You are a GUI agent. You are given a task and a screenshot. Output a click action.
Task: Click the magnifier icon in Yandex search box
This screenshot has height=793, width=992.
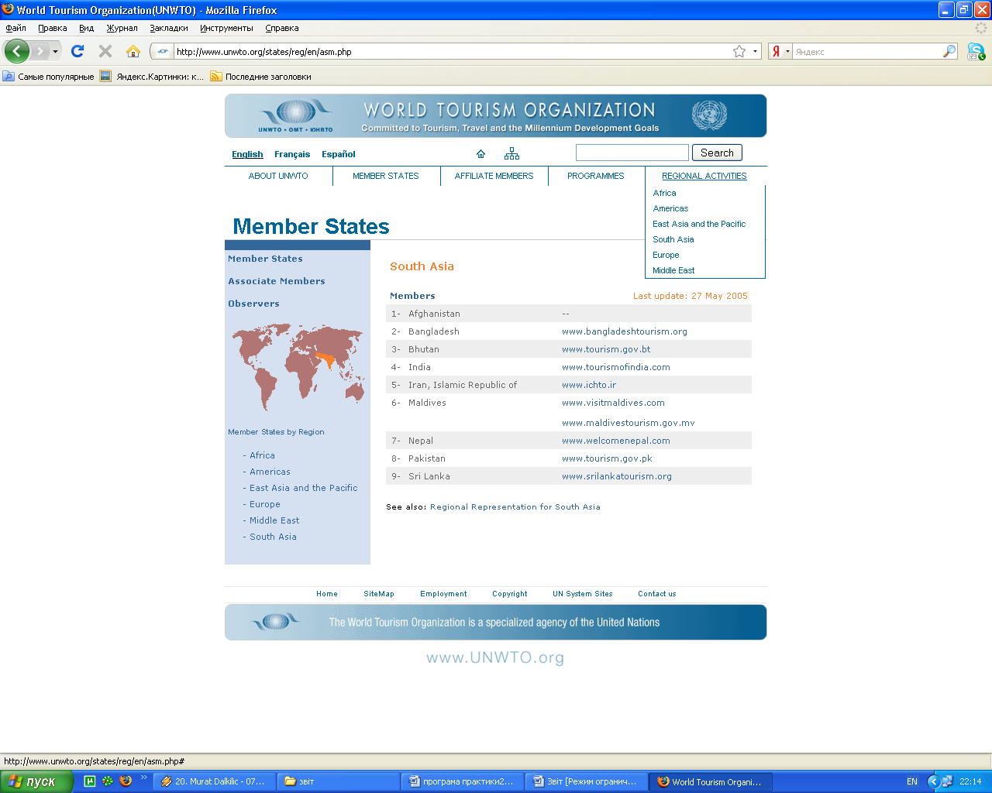[949, 52]
